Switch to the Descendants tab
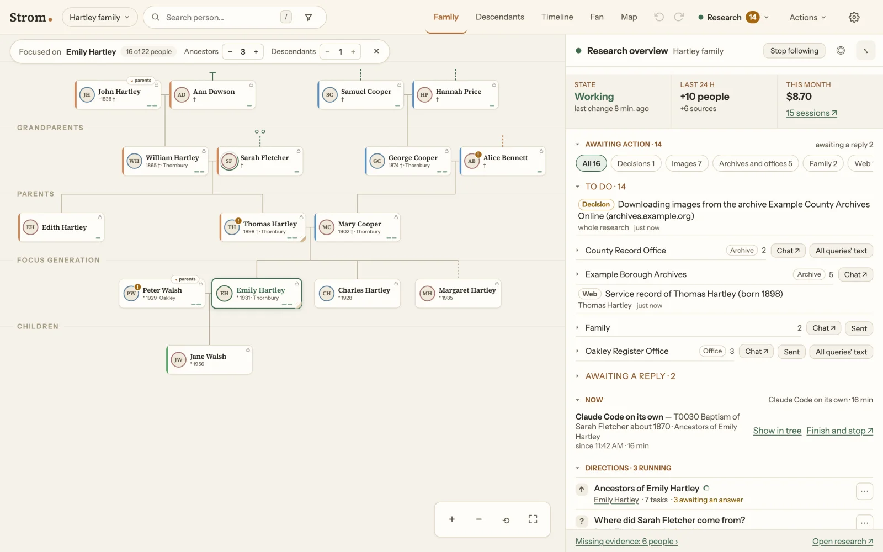Viewport: 883px width, 552px height. pos(500,17)
